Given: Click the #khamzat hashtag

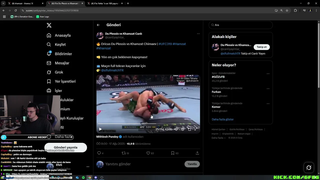Looking at the screenshot, I should (x=103, y=48).
